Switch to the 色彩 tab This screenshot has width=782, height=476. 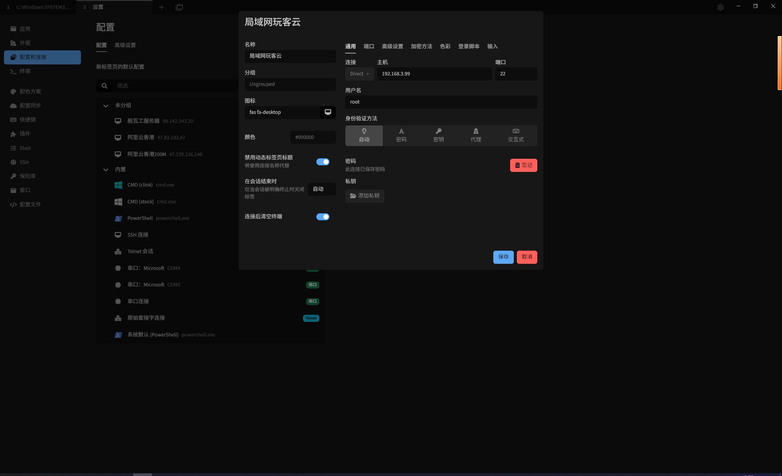(445, 46)
